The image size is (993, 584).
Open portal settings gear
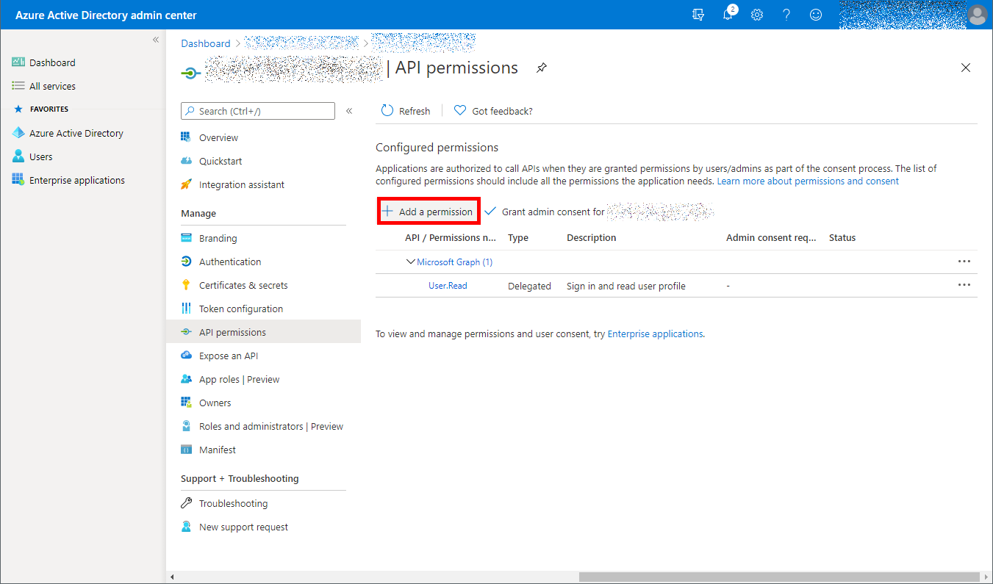click(x=757, y=15)
